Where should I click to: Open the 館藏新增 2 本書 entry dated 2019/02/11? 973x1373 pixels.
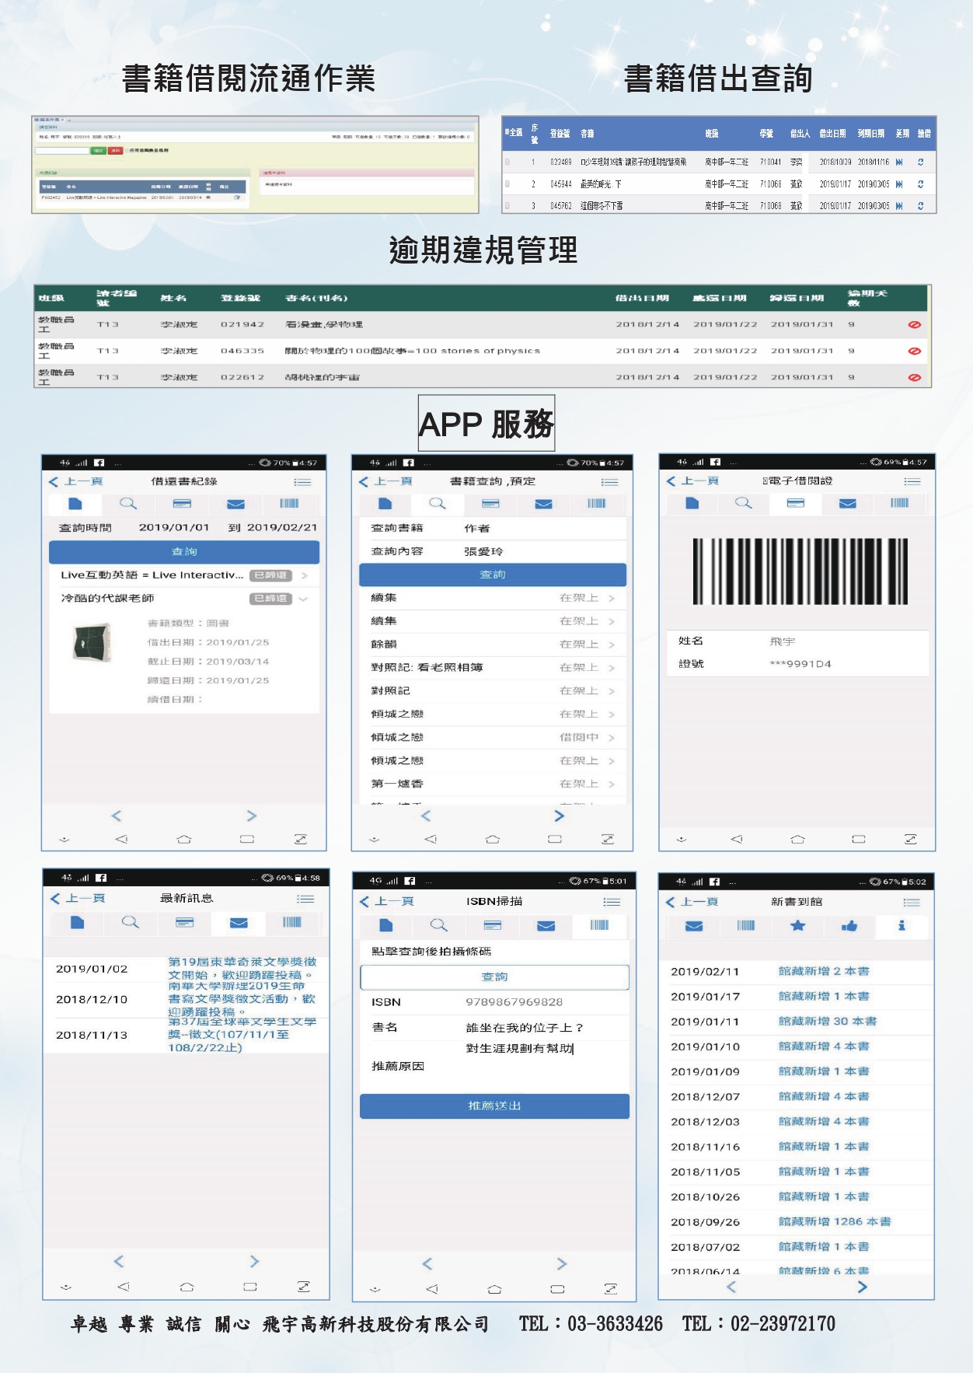[x=824, y=971]
